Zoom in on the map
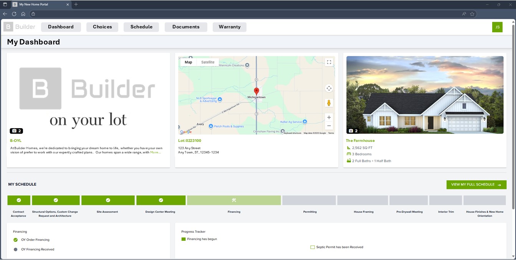This screenshot has height=260, width=516. pos(329,117)
